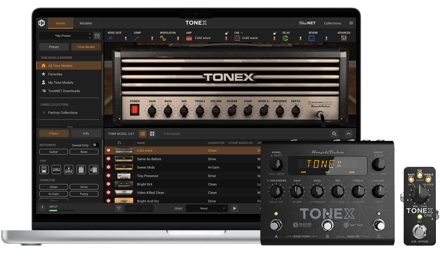Open the search icon in Tone Model List
This screenshot has width=440, height=253.
click(x=334, y=134)
